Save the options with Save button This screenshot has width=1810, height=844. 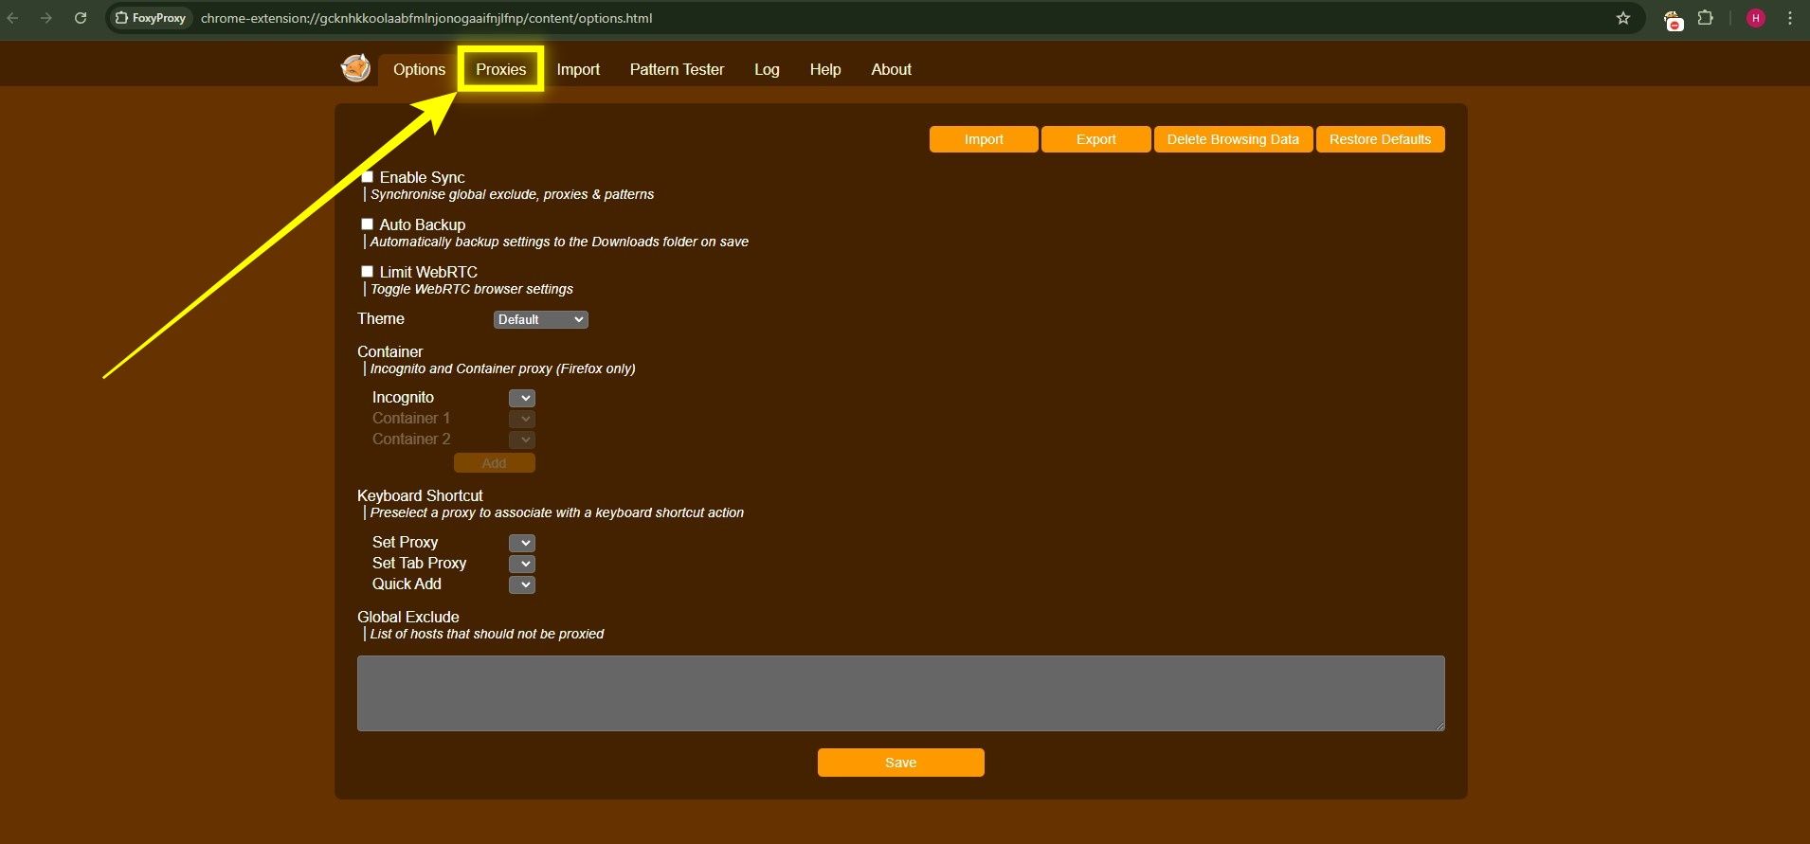click(x=900, y=763)
